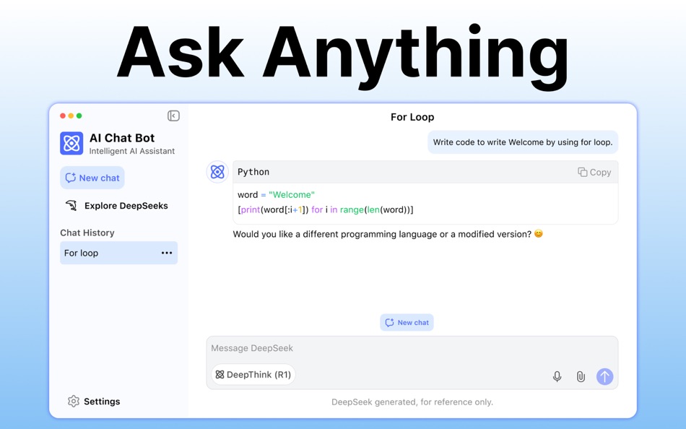This screenshot has height=429, width=686.
Task: Attach a file using the paperclip icon
Action: click(581, 376)
